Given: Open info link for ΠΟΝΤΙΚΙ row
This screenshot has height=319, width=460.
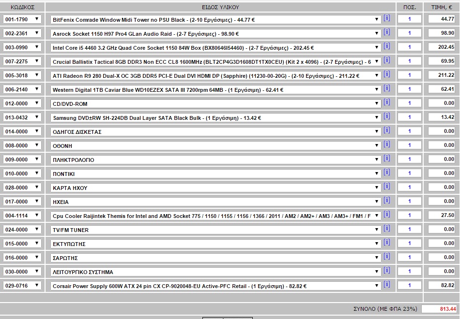Looking at the screenshot, I should (x=387, y=173).
